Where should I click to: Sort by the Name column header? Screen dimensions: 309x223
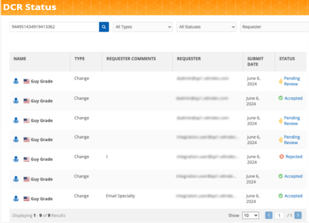tap(20, 59)
